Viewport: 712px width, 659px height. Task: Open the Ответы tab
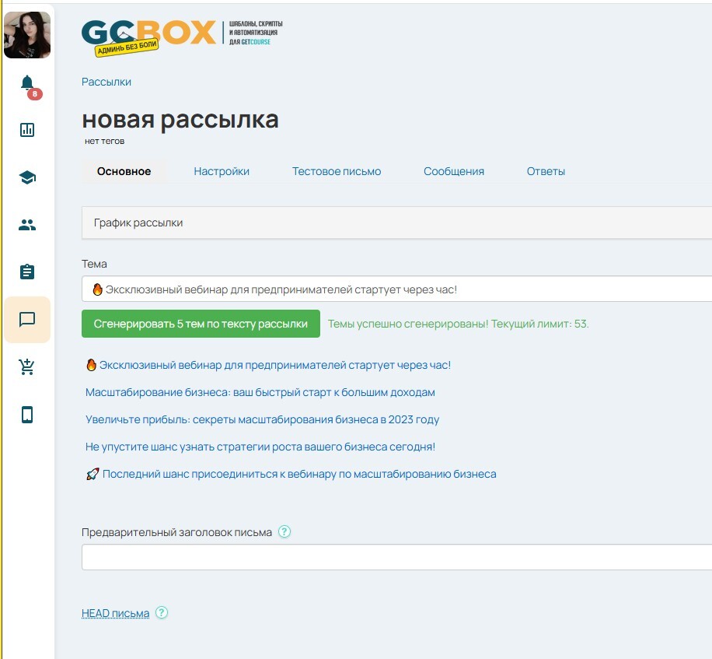coord(546,171)
